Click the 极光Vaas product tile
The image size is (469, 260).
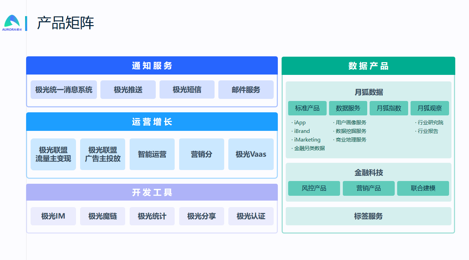point(251,154)
